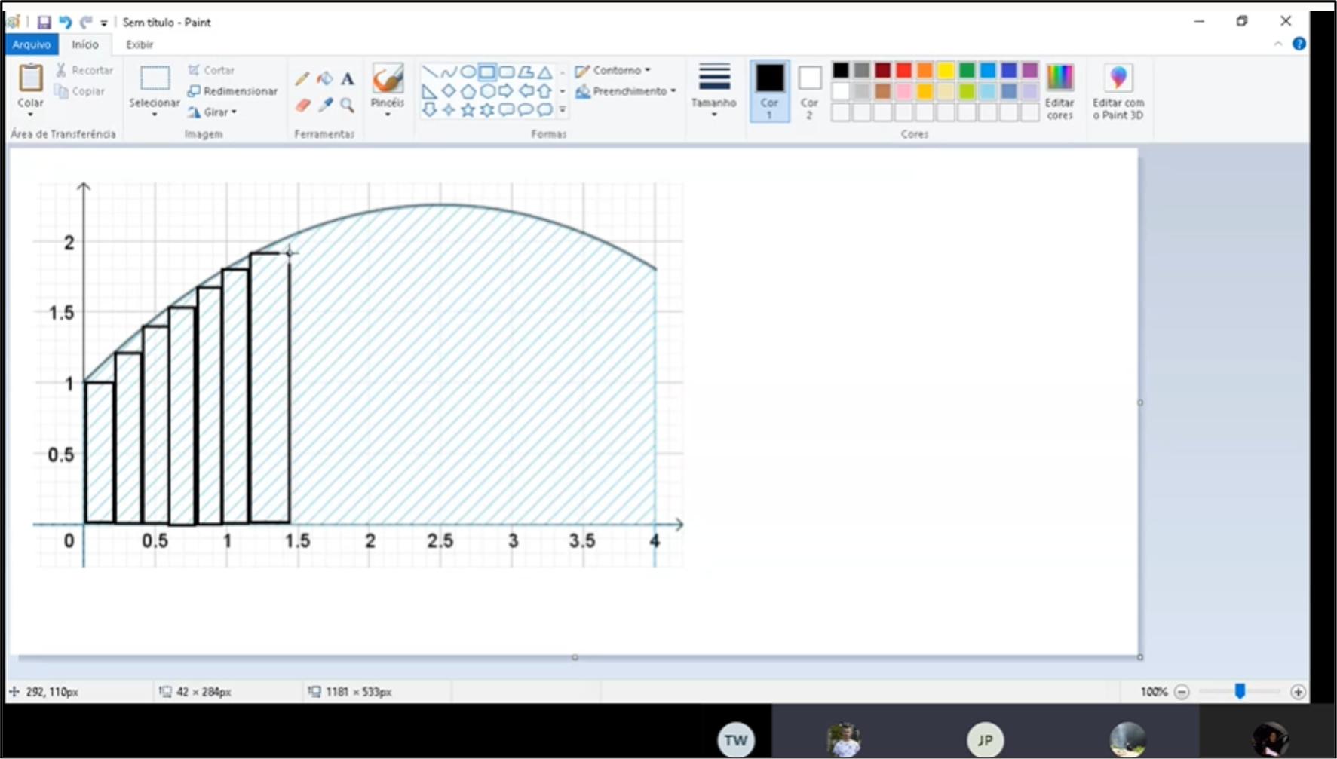Set Cor 1 as the active color

point(769,90)
